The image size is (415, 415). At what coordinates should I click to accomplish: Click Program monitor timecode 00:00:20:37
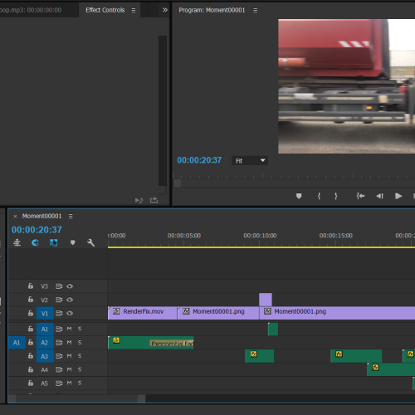pyautogui.click(x=199, y=160)
